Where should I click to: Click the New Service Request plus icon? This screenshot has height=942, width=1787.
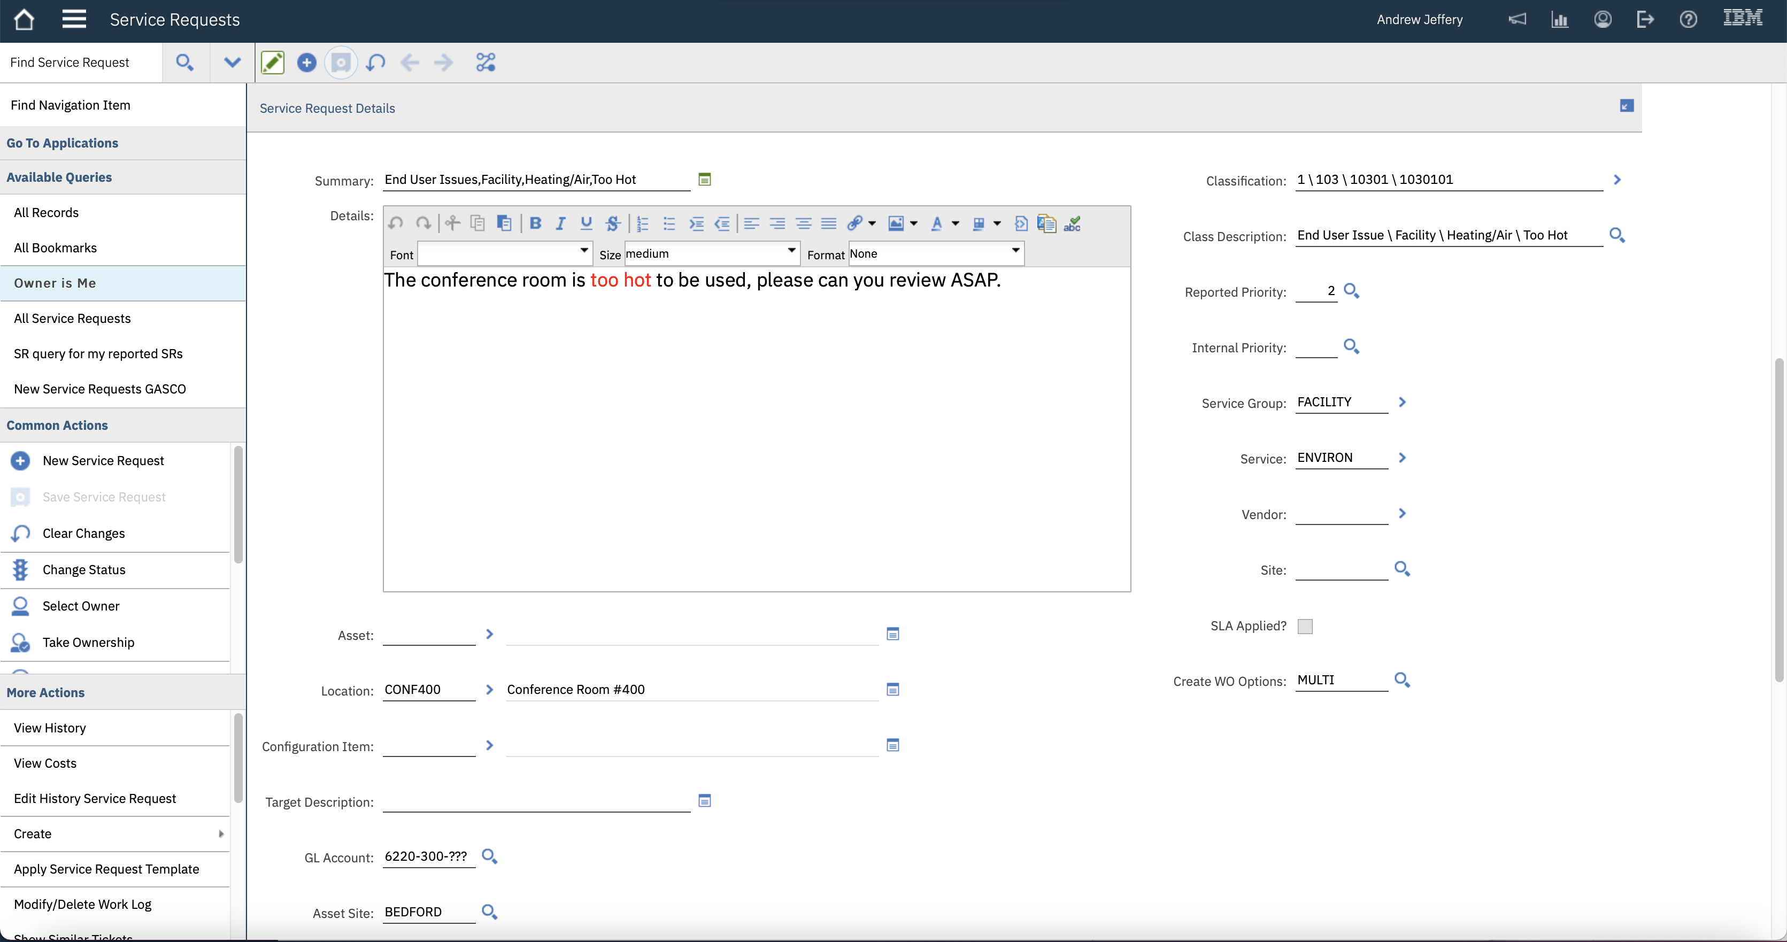pos(306,63)
